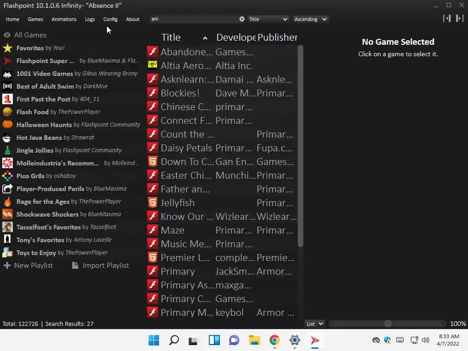Open the Animations tab
Screen dimensions: 468x351
click(64, 19)
